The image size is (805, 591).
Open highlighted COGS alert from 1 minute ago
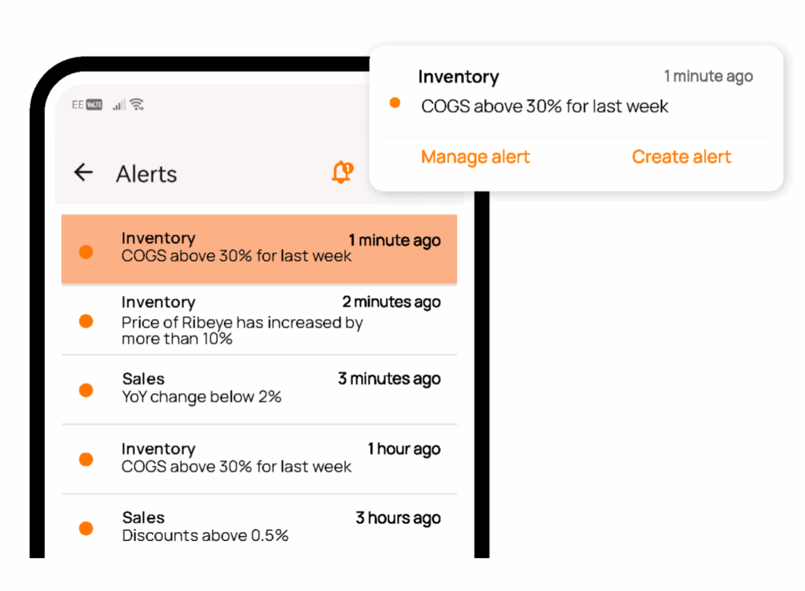point(259,248)
